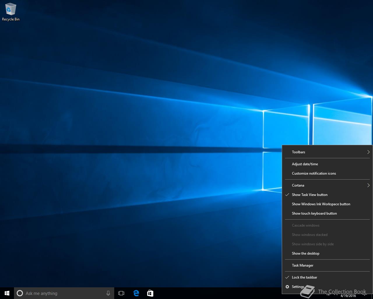Open the Recycle Bin desktop icon

10,12
